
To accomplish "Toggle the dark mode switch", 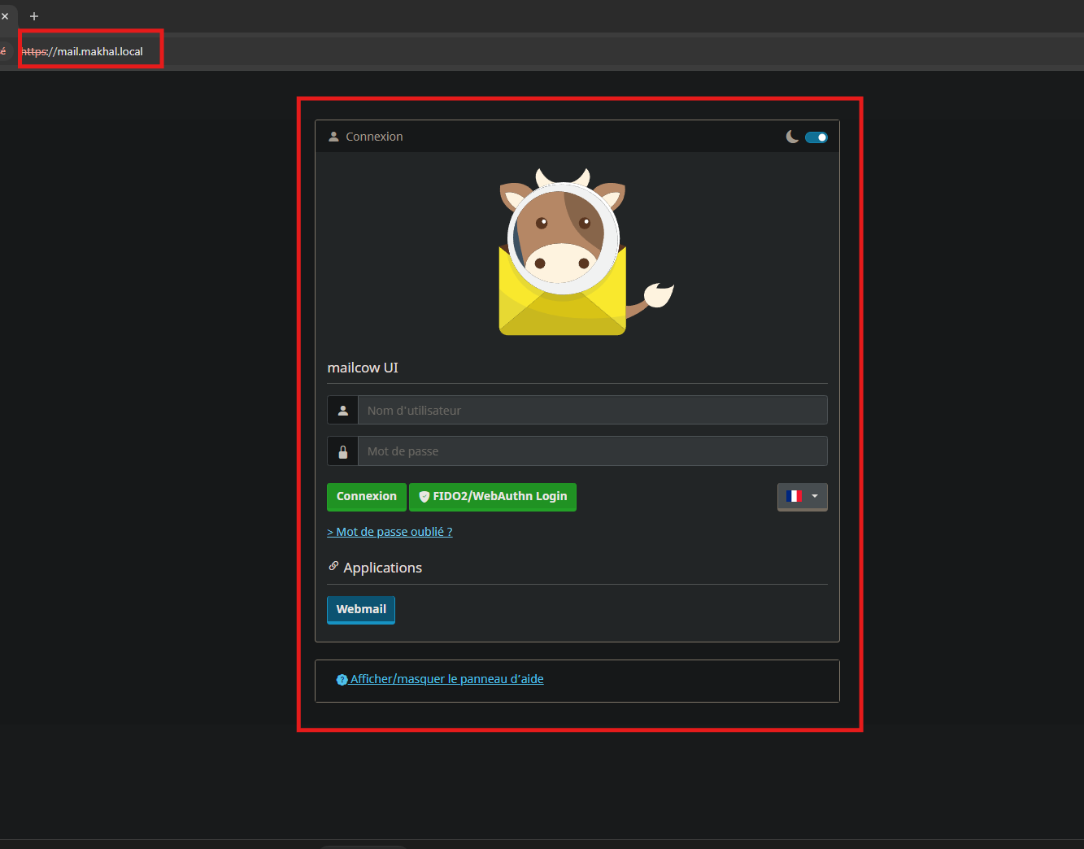I will [x=816, y=137].
